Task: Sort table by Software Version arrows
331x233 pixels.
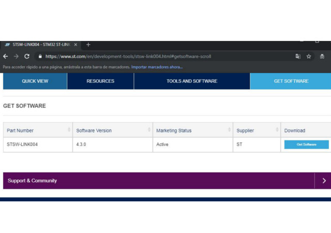Action: pyautogui.click(x=149, y=129)
